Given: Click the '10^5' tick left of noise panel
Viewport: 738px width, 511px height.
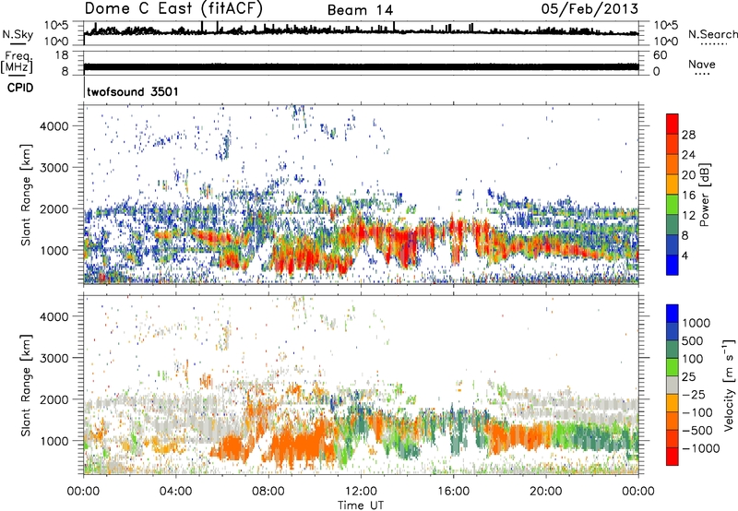Looking at the screenshot, I should pos(56,26).
